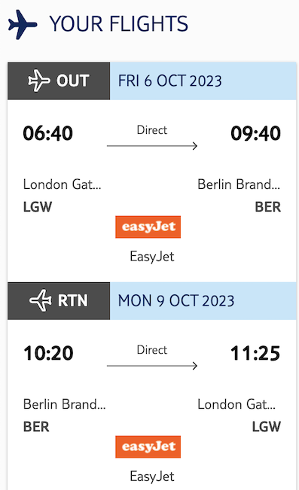Click the 06:40 departure time
299x490 pixels.
[x=48, y=133]
